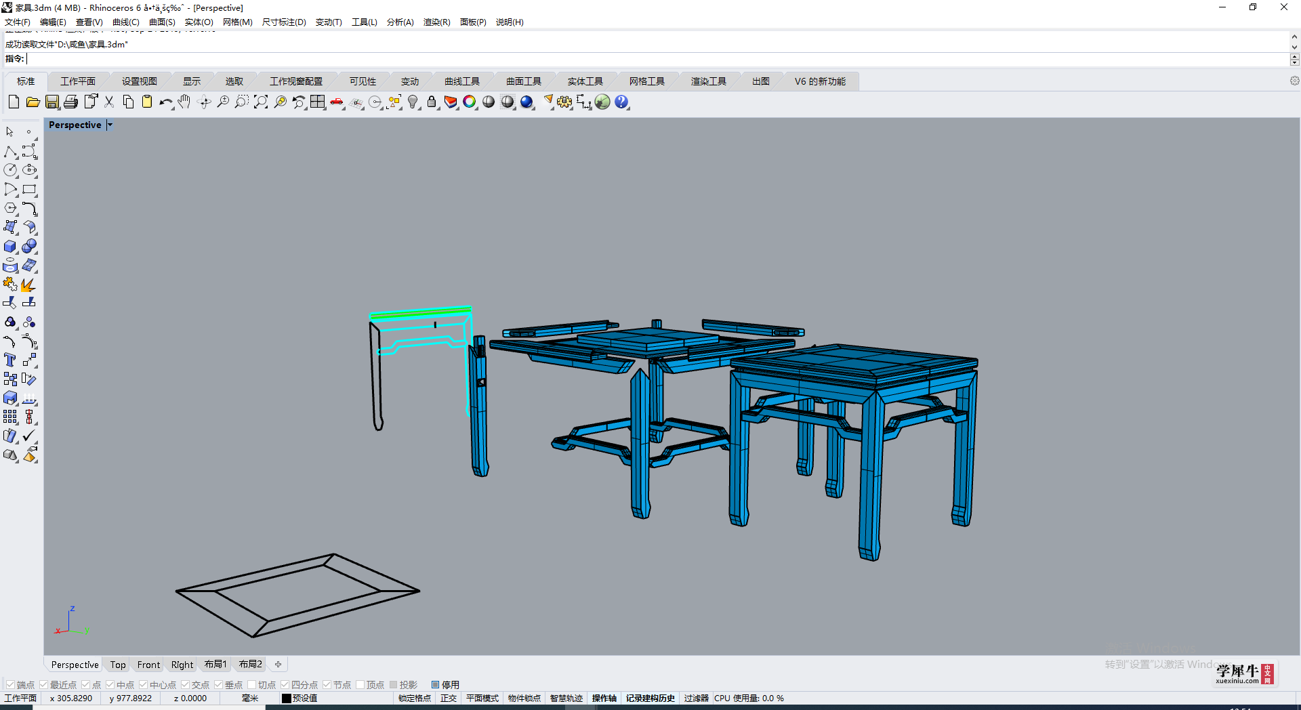
Task: Cut selection with scissors icon
Action: pos(109,102)
